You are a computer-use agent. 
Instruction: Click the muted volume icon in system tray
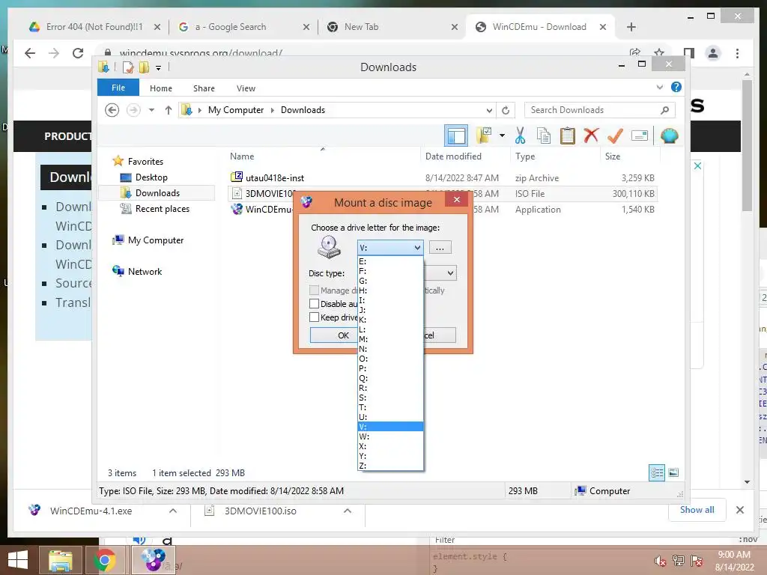click(x=660, y=561)
